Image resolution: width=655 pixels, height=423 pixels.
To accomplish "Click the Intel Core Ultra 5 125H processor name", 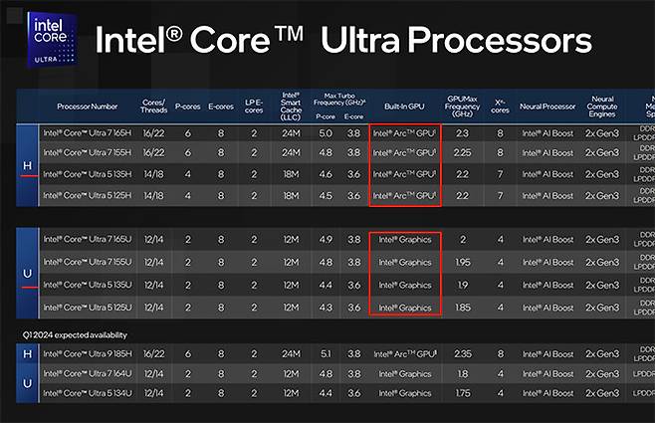I will [x=88, y=195].
